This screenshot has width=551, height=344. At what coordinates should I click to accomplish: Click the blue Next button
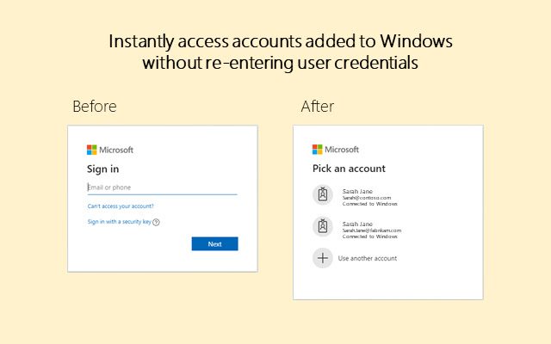tap(214, 244)
